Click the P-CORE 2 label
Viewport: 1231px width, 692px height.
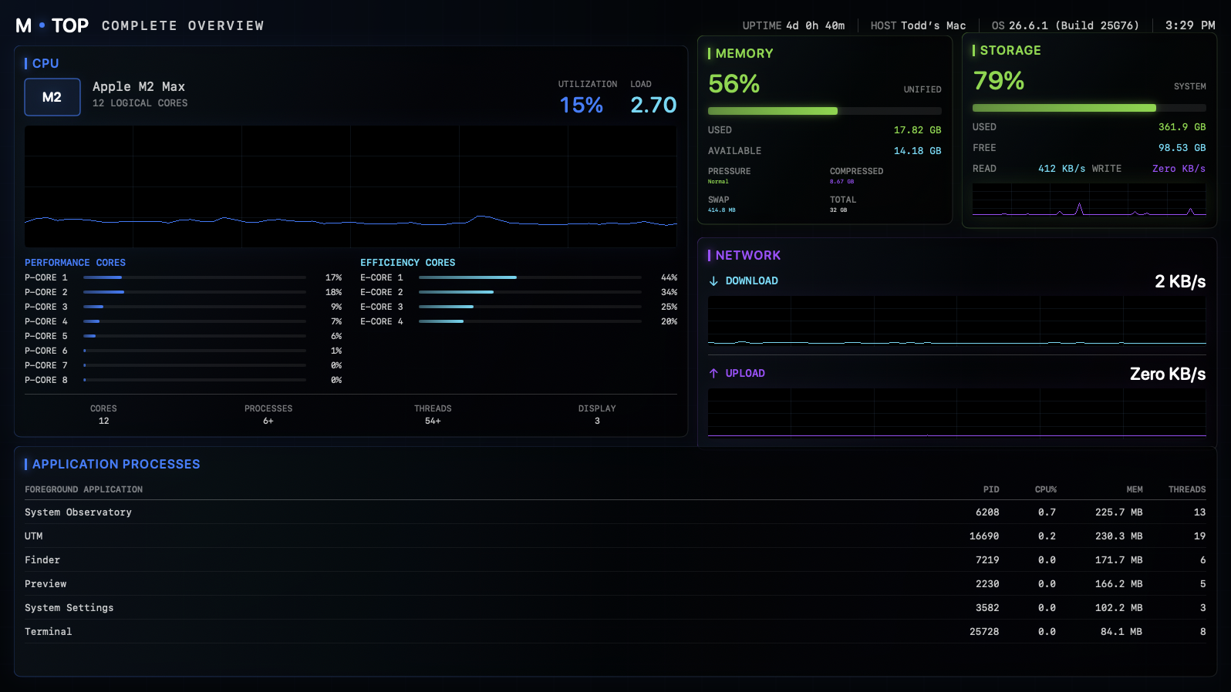(x=46, y=292)
